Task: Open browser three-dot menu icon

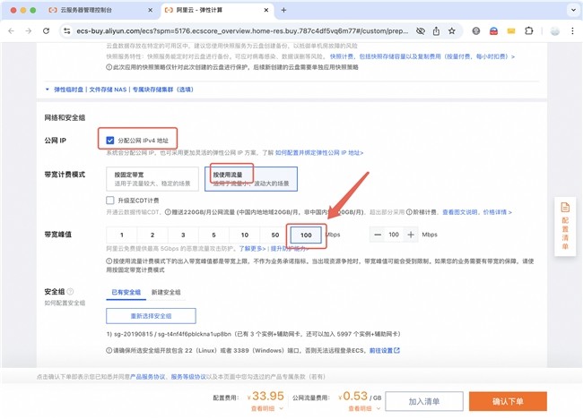Action: coord(571,30)
